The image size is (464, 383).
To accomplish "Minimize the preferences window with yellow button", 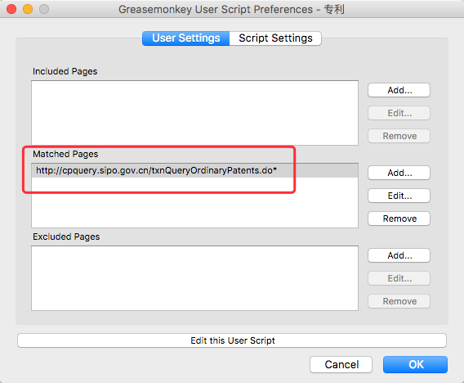I will tap(28, 9).
